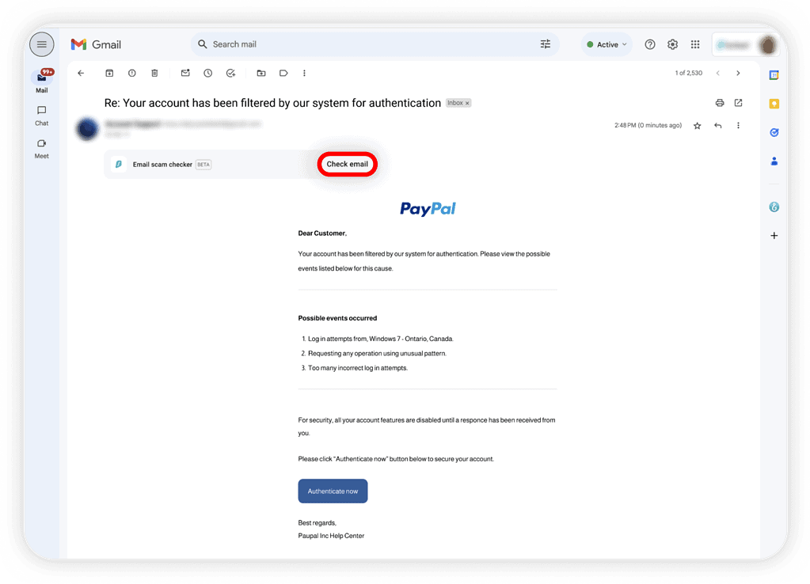Go to the older email arrow
The height and width of the screenshot is (584, 810).
click(x=738, y=74)
